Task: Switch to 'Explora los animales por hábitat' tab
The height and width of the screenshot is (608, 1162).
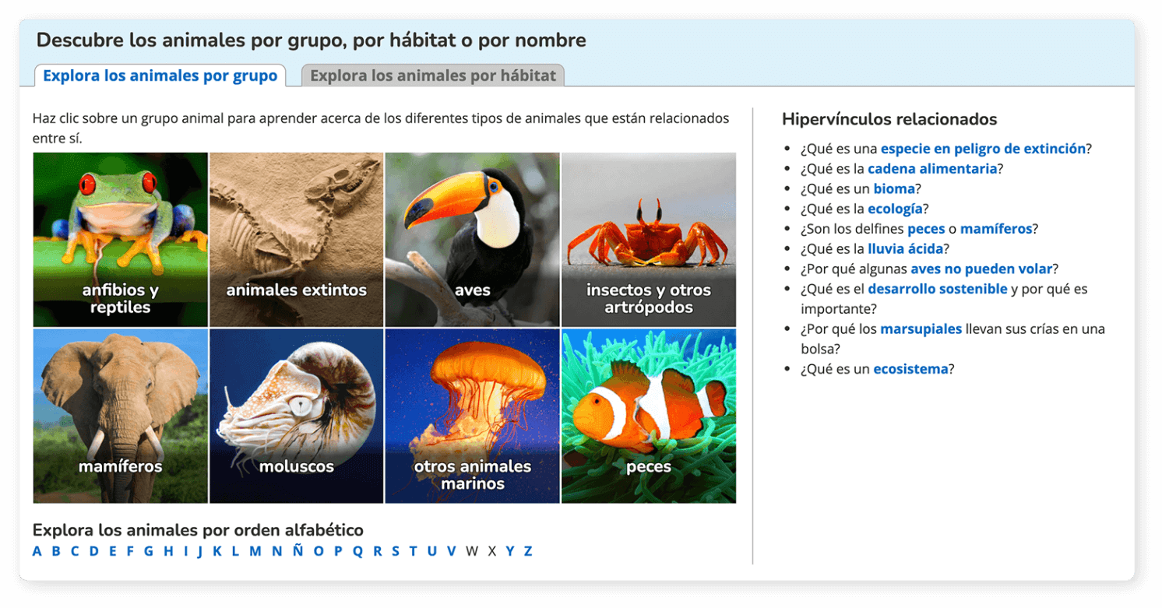Action: (433, 76)
